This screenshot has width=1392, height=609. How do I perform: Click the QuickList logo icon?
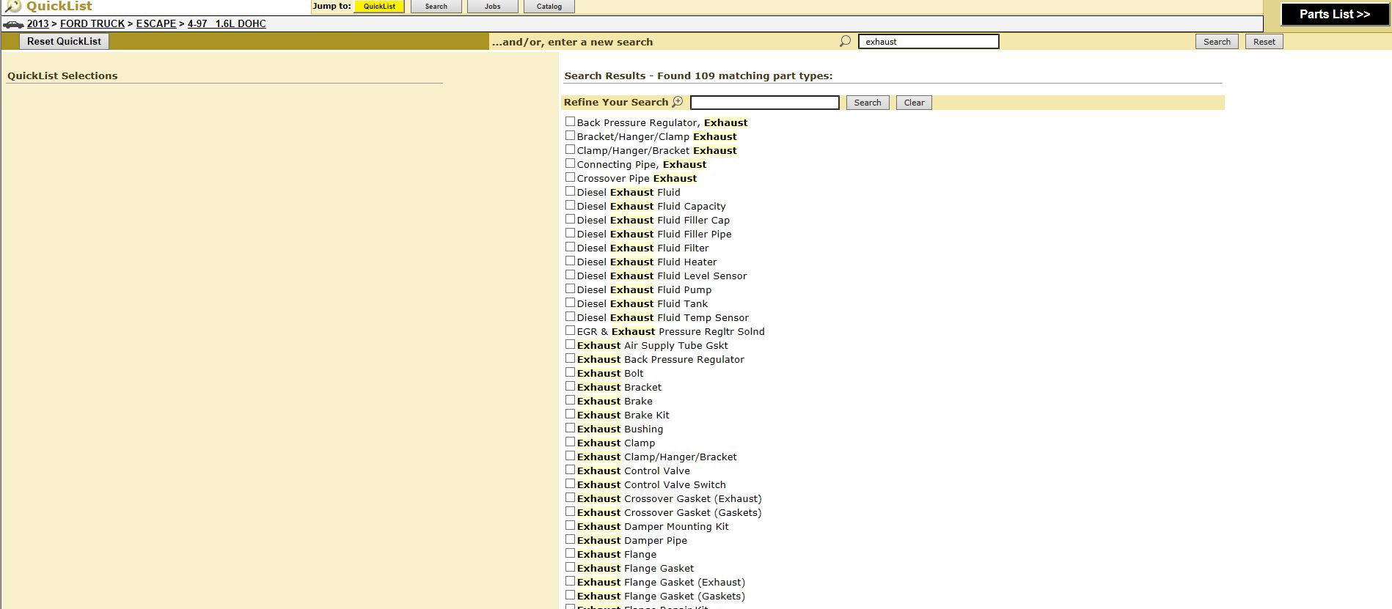click(x=13, y=7)
